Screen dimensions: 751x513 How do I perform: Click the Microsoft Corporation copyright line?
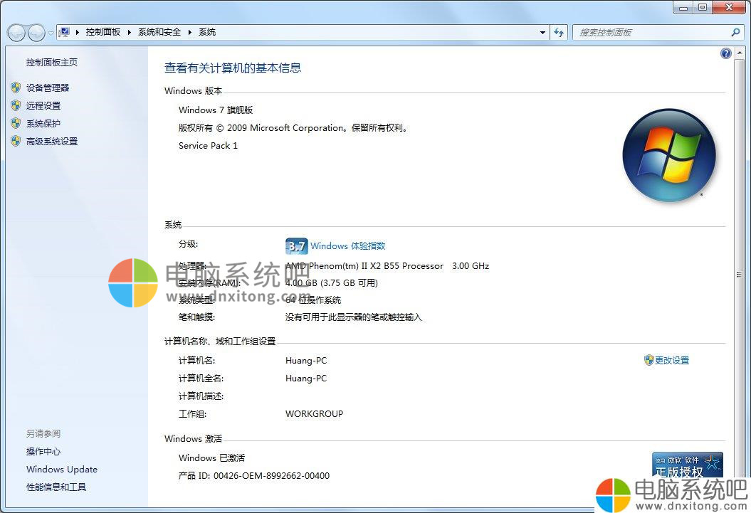tap(293, 128)
